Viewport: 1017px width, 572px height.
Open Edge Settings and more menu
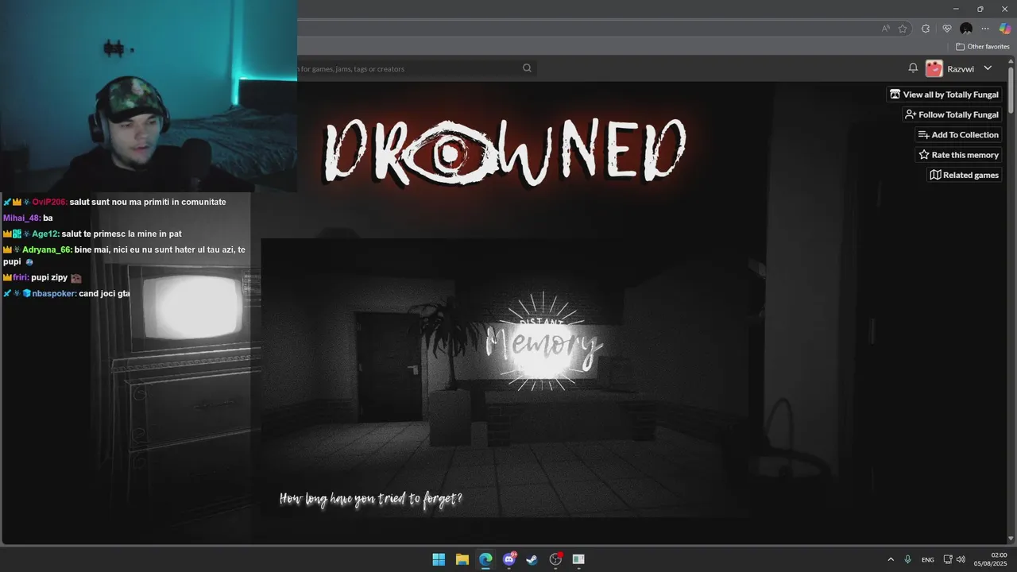tap(985, 29)
